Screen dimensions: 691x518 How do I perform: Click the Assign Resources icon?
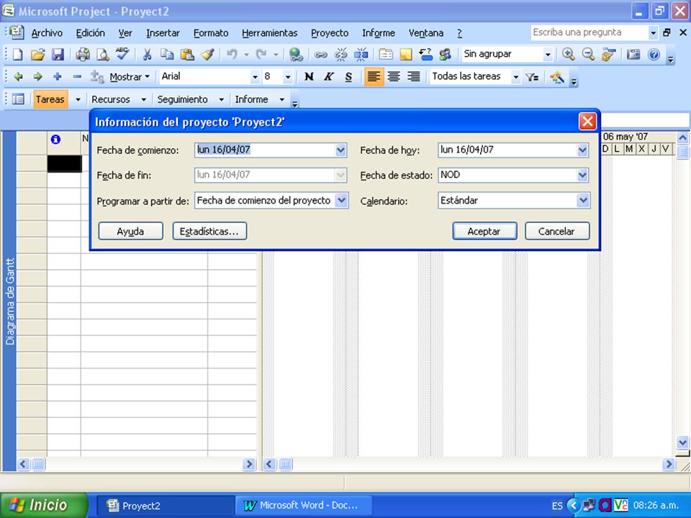tap(445, 54)
